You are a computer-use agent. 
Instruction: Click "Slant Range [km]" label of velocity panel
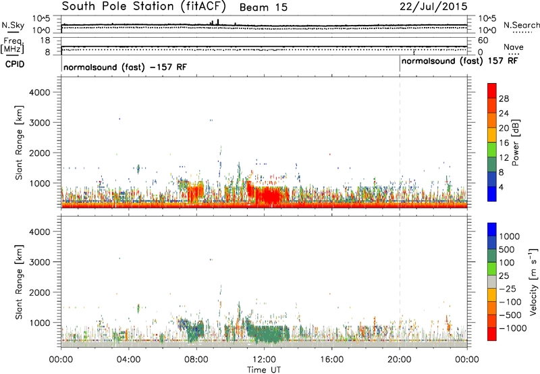(19, 282)
